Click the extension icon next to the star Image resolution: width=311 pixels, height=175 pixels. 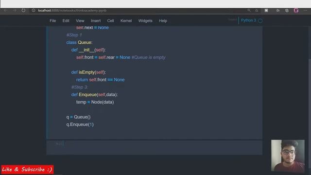click(266, 10)
